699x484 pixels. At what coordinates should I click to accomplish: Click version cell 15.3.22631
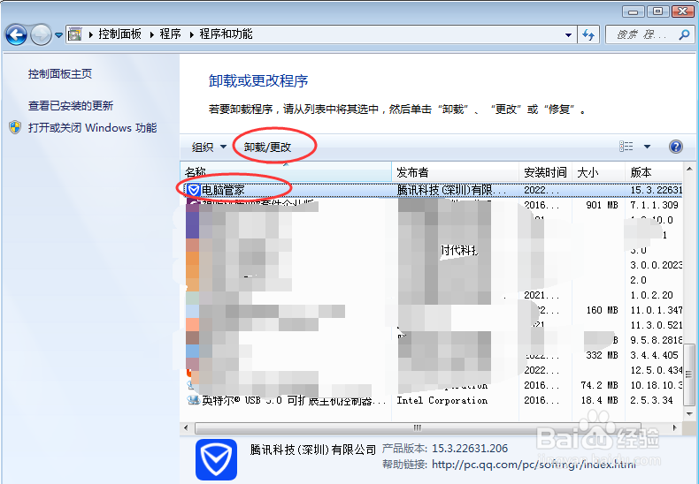coord(656,191)
